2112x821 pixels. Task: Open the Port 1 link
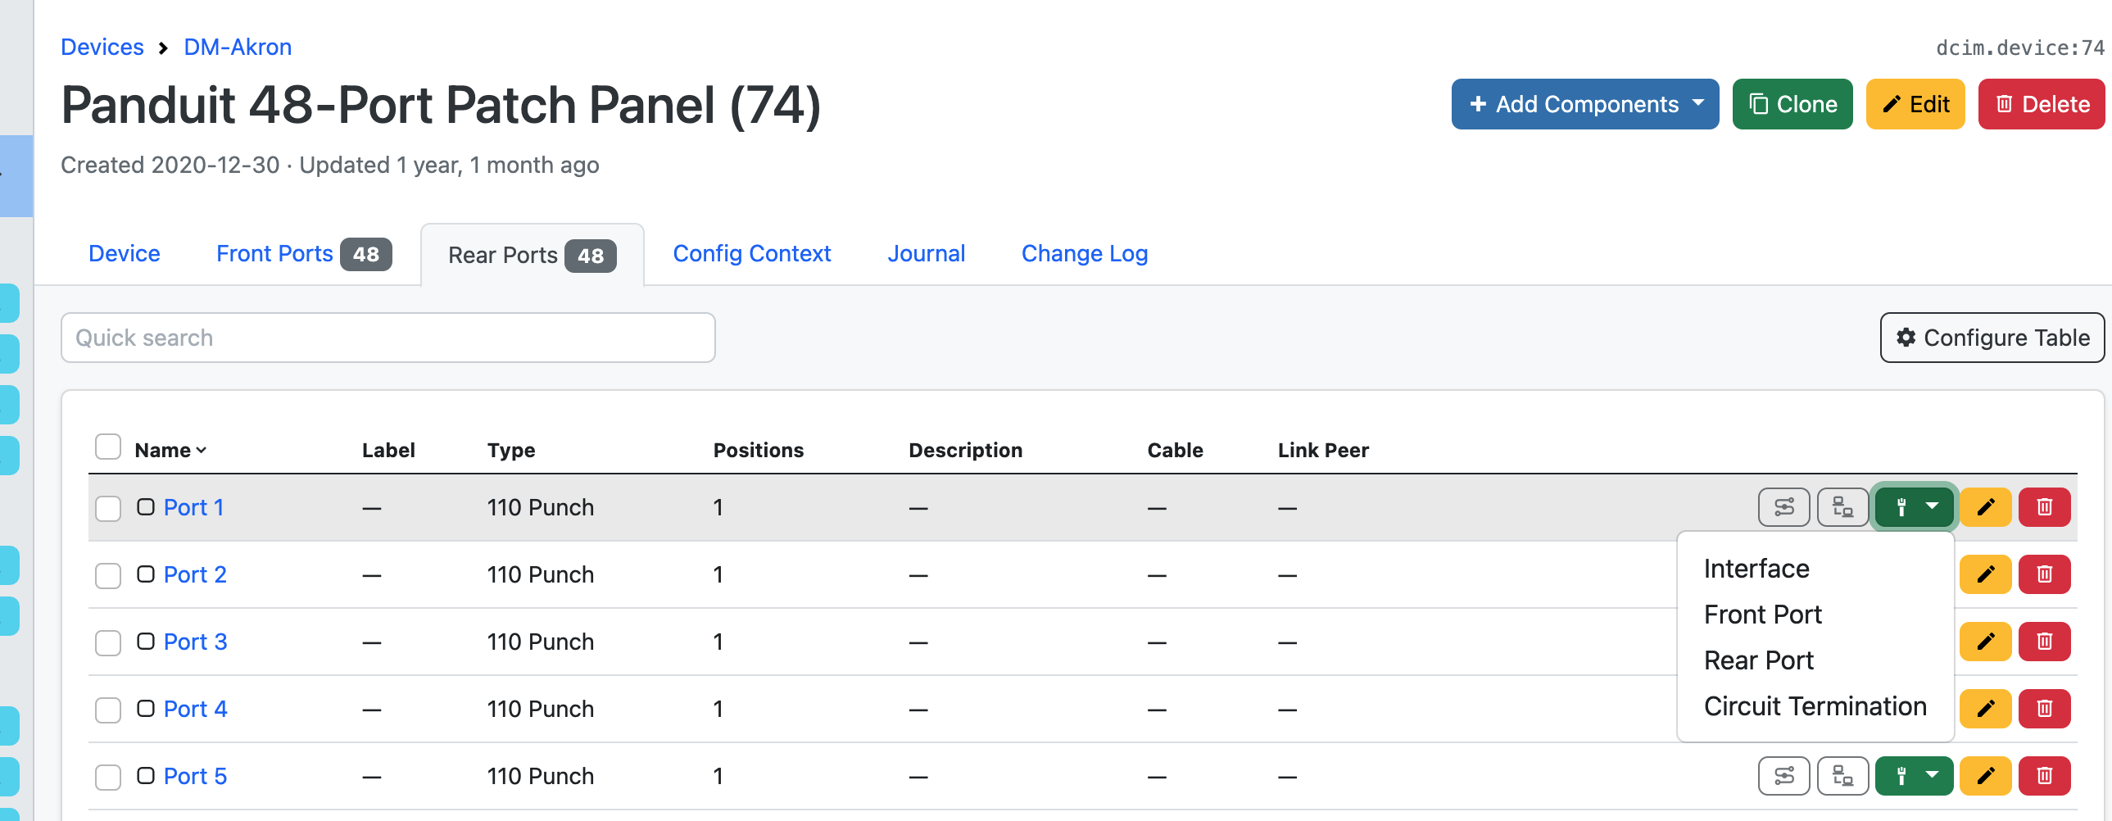(x=193, y=508)
